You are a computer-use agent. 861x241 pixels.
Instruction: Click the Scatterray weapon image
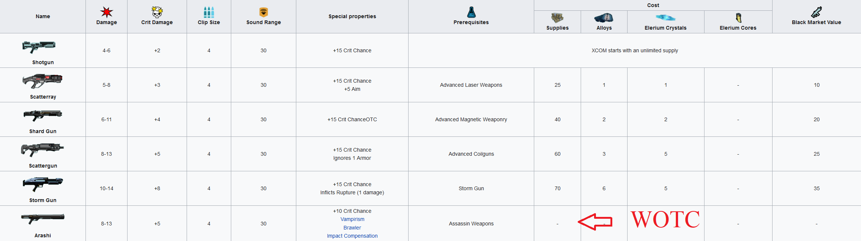click(x=42, y=81)
